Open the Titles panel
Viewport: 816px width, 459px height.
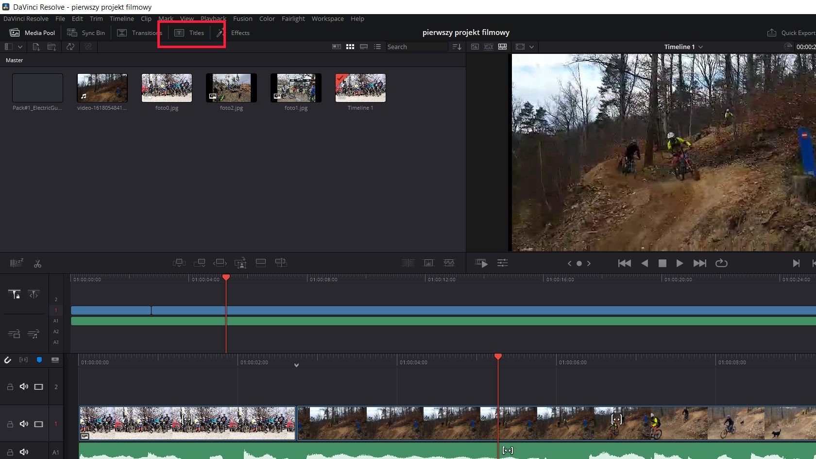tap(190, 33)
